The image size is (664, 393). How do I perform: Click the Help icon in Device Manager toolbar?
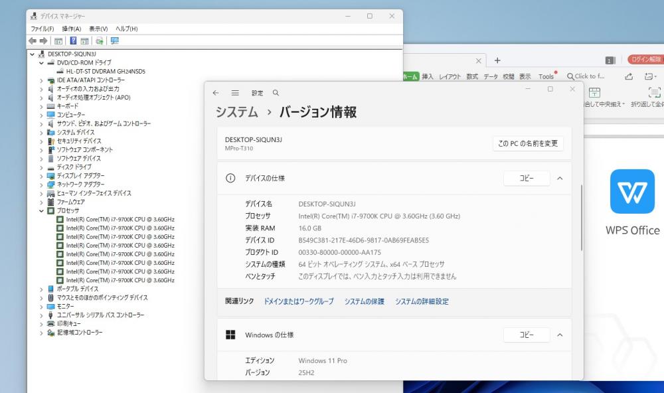(73, 40)
